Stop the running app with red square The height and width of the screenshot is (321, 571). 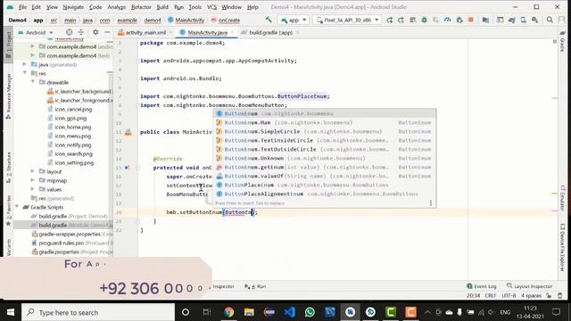point(471,20)
